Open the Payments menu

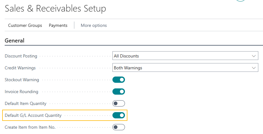coord(58,25)
